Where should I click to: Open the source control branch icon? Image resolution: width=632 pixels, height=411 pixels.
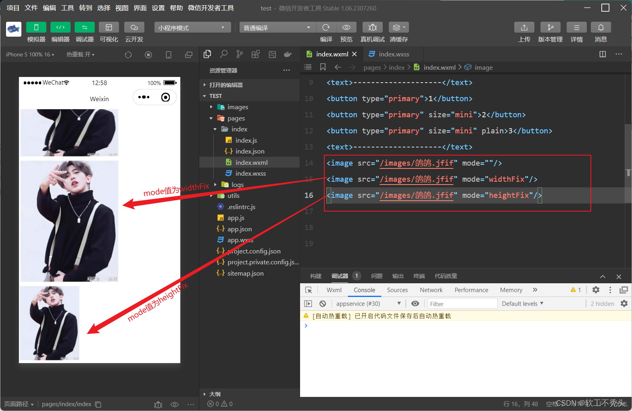click(x=240, y=54)
